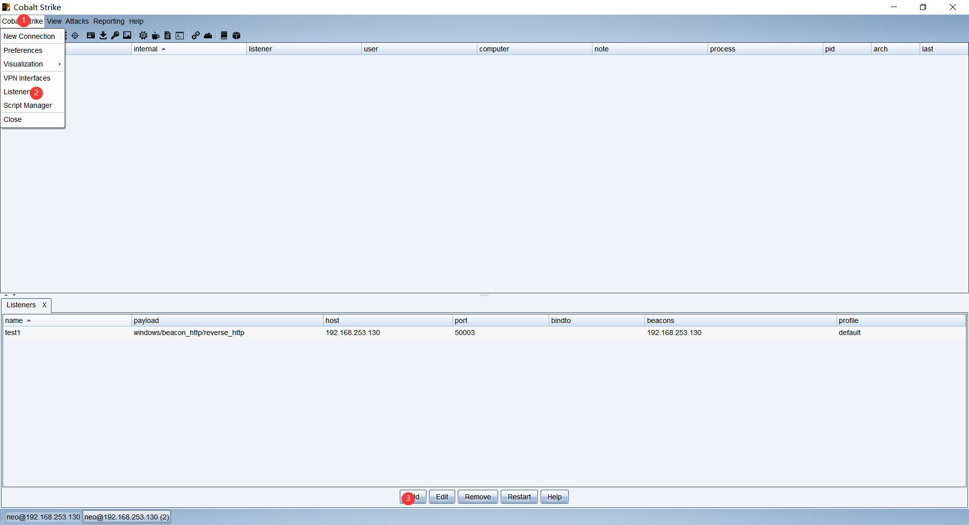This screenshot has height=525, width=969.
Task: Open the book help icon
Action: [x=224, y=35]
